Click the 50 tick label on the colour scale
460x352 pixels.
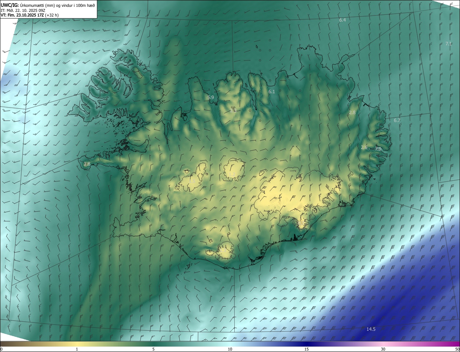pos(457,349)
